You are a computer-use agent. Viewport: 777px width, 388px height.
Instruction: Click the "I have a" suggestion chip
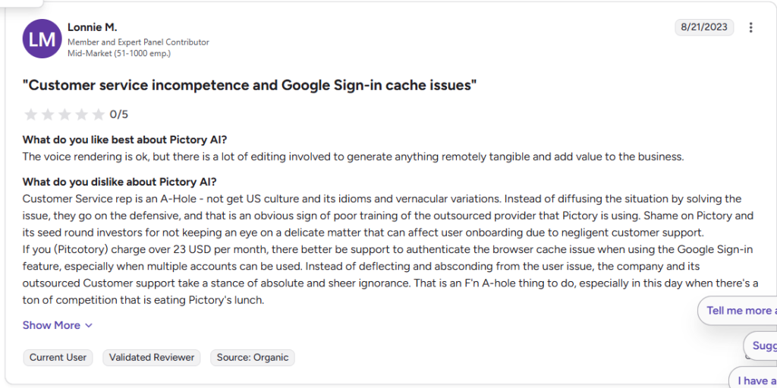point(755,380)
